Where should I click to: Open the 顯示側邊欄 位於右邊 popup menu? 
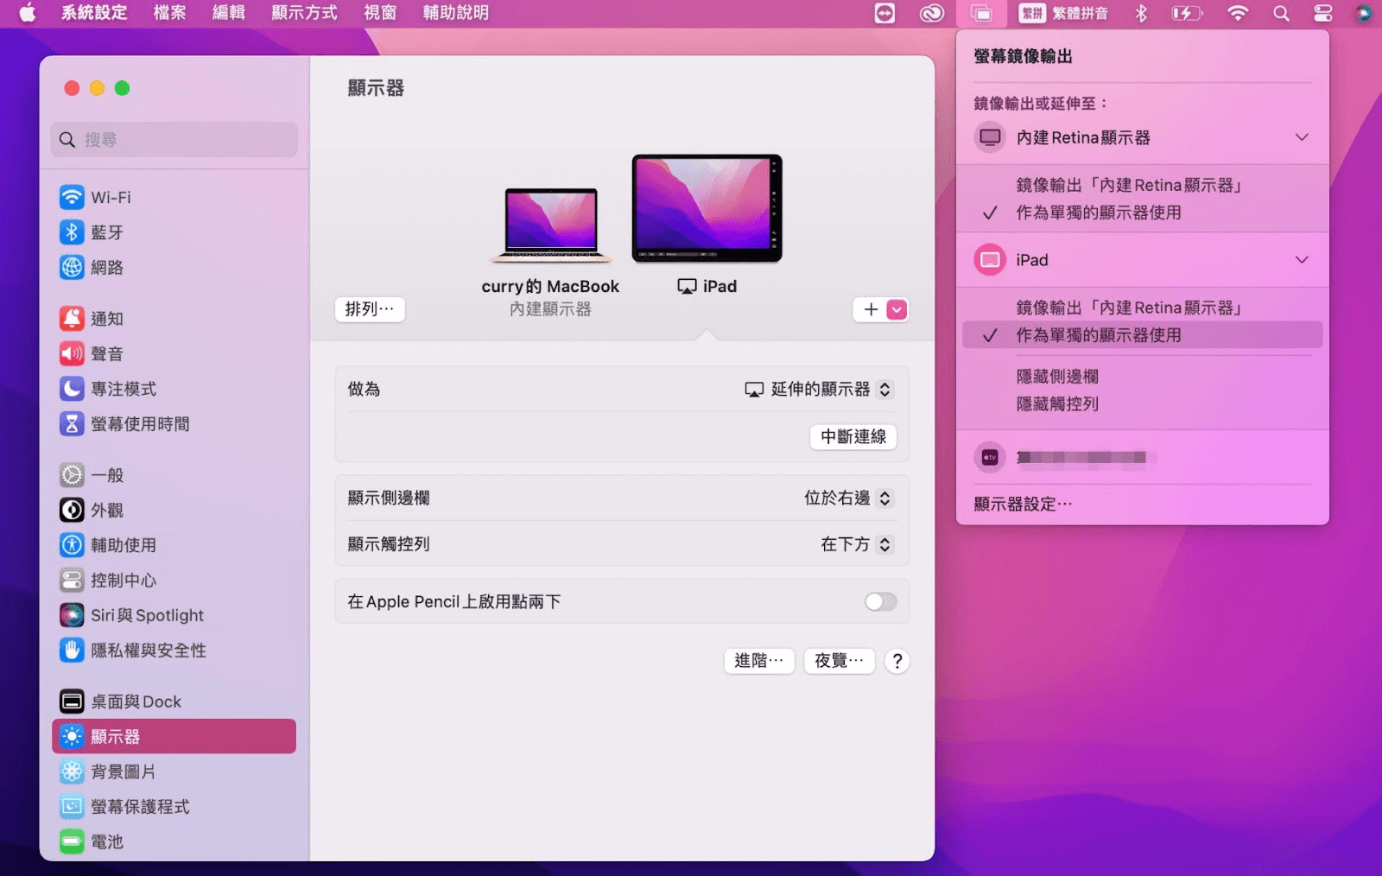847,498
